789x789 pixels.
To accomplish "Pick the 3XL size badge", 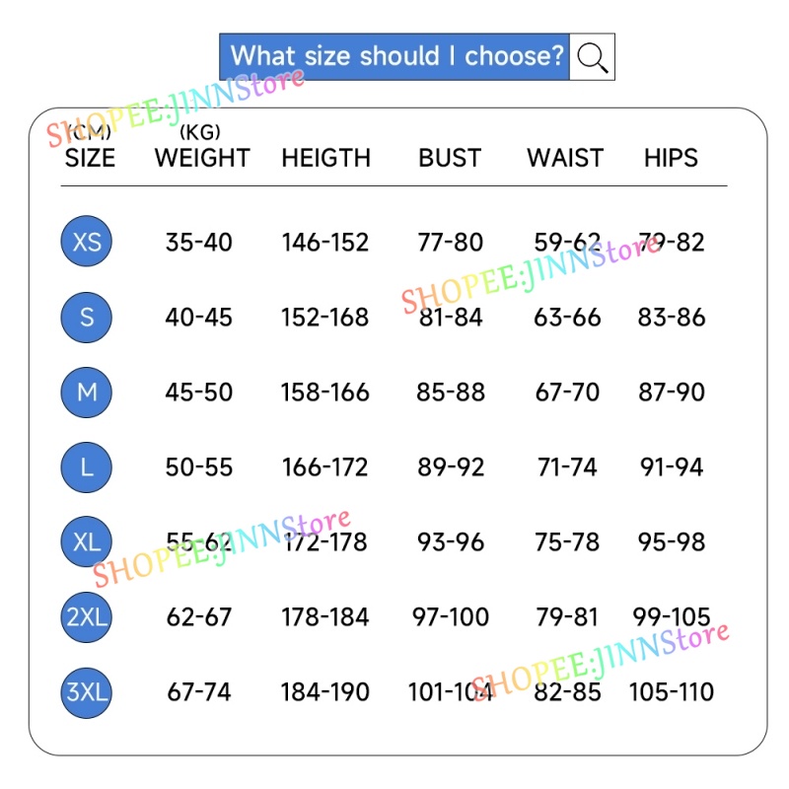I will click(87, 691).
